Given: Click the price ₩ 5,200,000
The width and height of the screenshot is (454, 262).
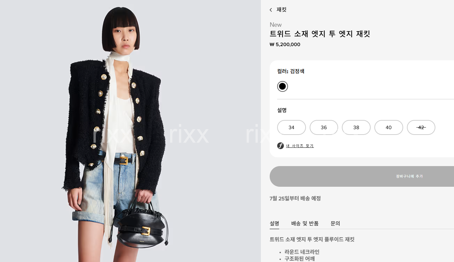Looking at the screenshot, I should tap(285, 44).
